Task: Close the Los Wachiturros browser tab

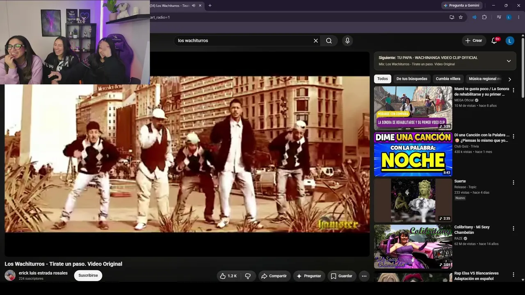Action: pos(200,5)
